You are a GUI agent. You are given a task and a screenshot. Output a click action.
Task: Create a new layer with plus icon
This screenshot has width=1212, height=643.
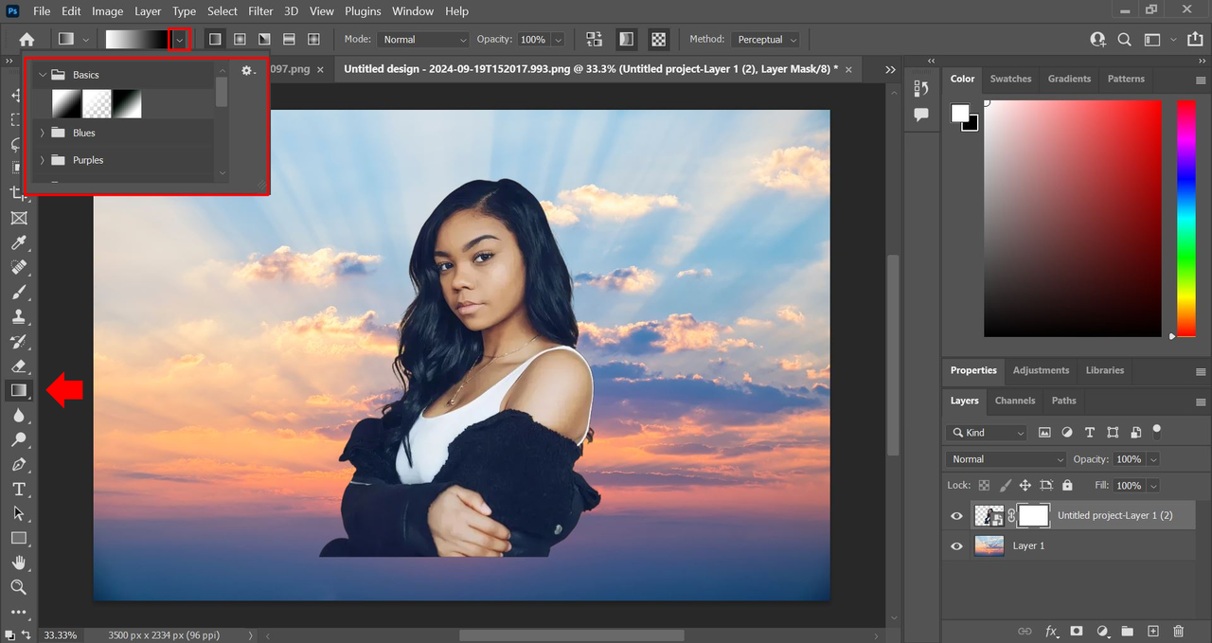(1152, 631)
